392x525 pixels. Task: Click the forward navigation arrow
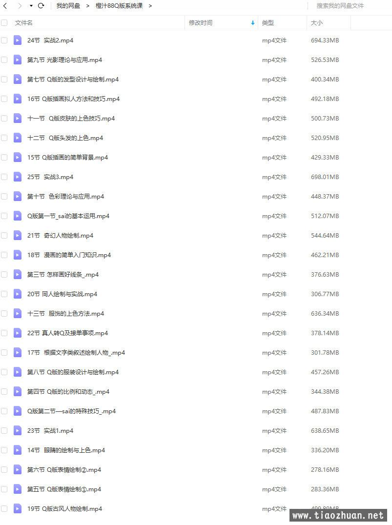click(20, 6)
